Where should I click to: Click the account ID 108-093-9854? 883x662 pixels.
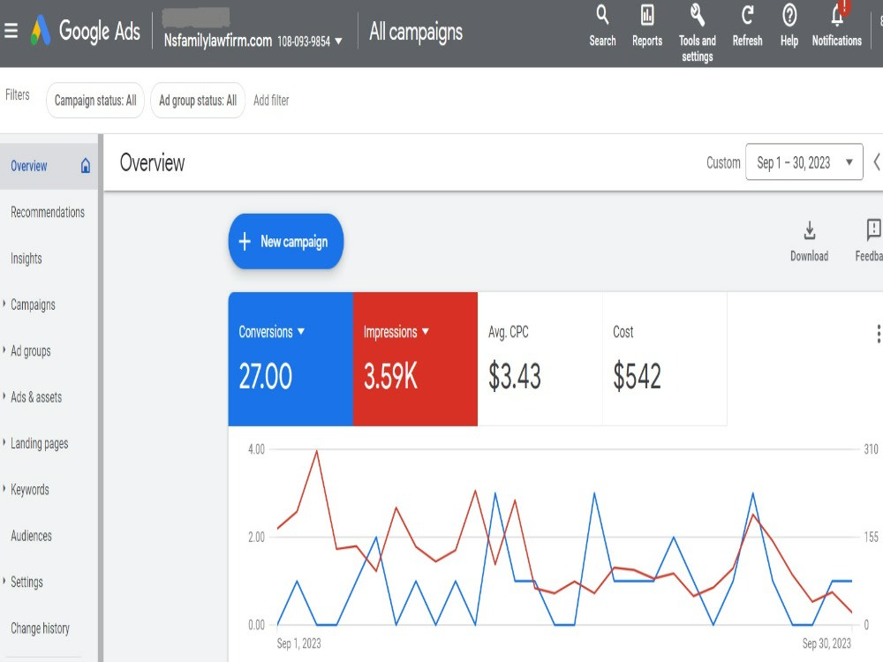point(304,41)
